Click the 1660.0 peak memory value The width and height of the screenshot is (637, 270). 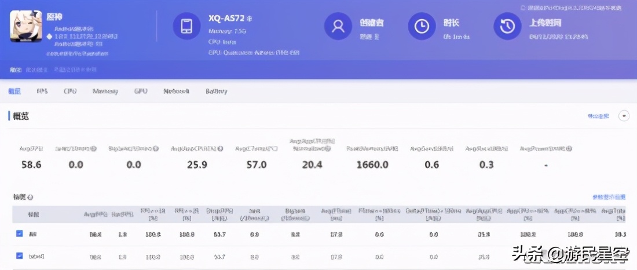tap(372, 165)
